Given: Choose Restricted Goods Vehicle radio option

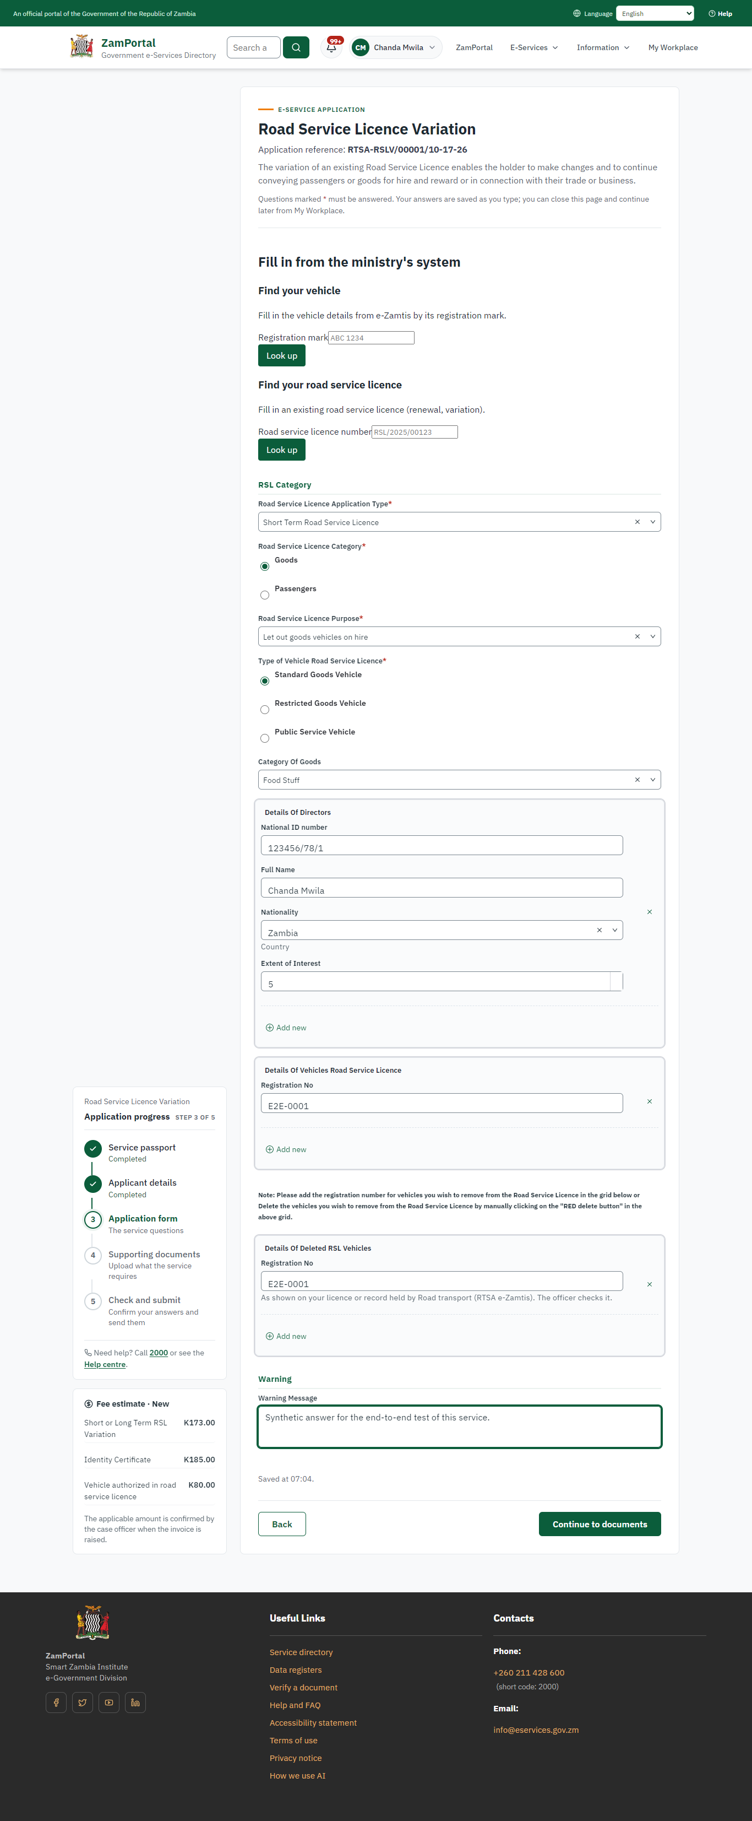Looking at the screenshot, I should [x=265, y=710].
